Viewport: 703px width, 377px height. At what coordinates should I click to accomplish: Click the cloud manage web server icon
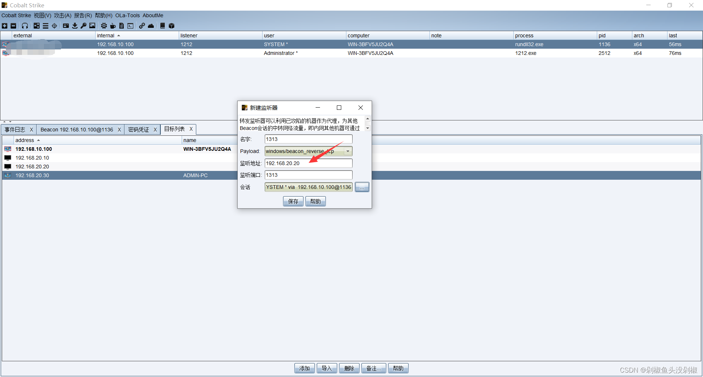click(x=151, y=26)
